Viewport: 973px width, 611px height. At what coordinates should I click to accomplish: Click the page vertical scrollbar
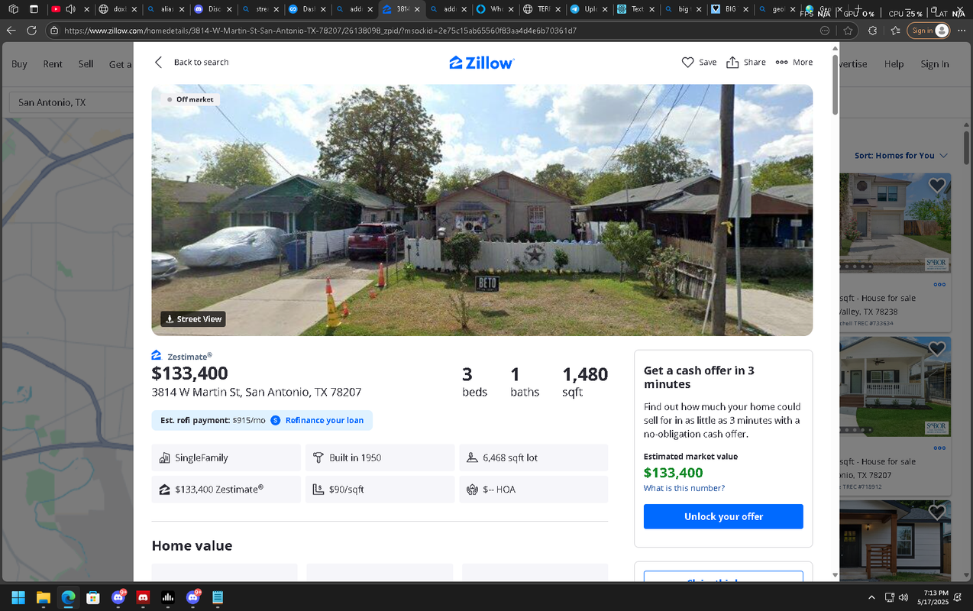pyautogui.click(x=835, y=309)
